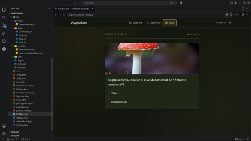Open the Manage gear icon

(4, 134)
